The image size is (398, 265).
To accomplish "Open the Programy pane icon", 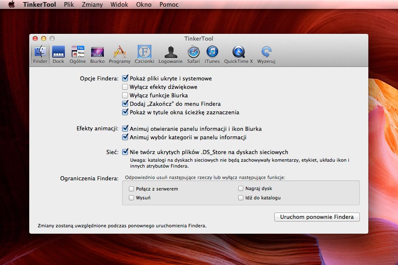I will point(120,54).
